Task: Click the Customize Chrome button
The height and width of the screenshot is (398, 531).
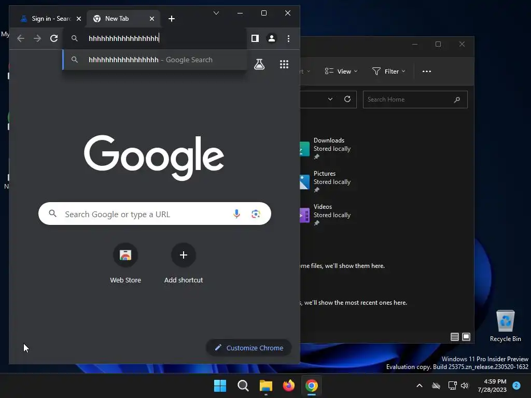Action: [x=249, y=348]
